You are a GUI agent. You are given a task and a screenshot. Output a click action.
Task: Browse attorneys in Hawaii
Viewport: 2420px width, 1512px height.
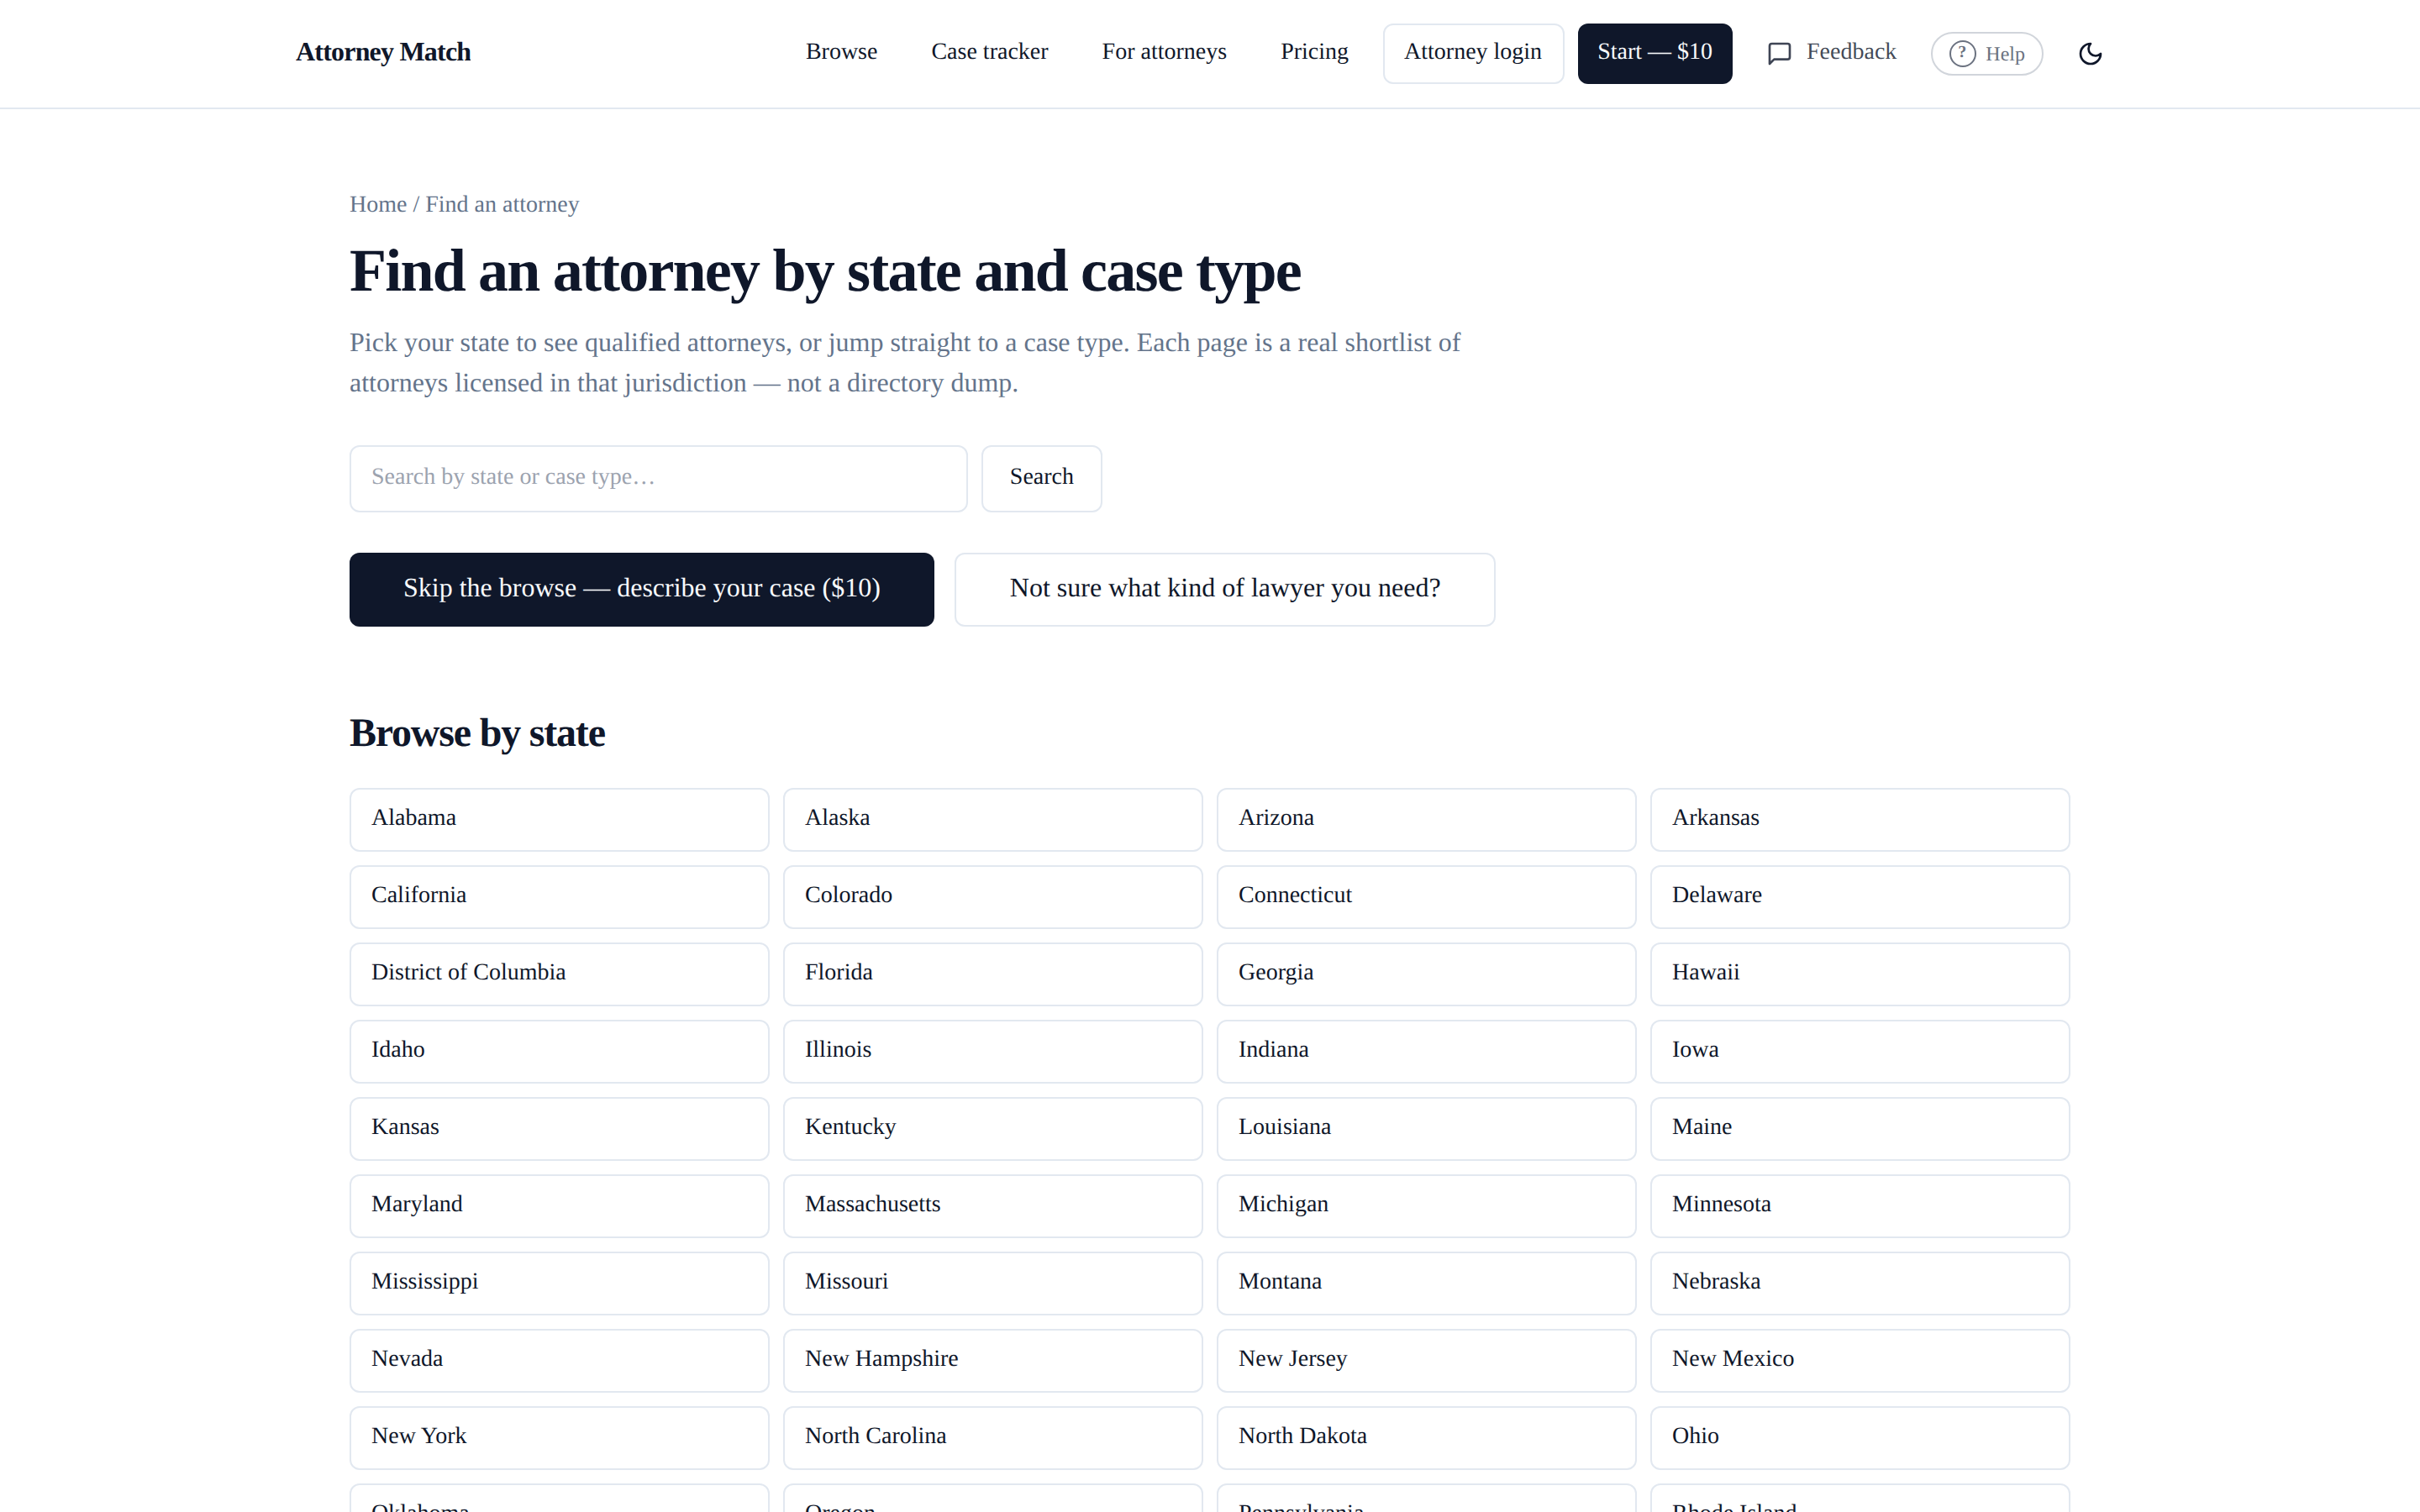(x=1859, y=974)
